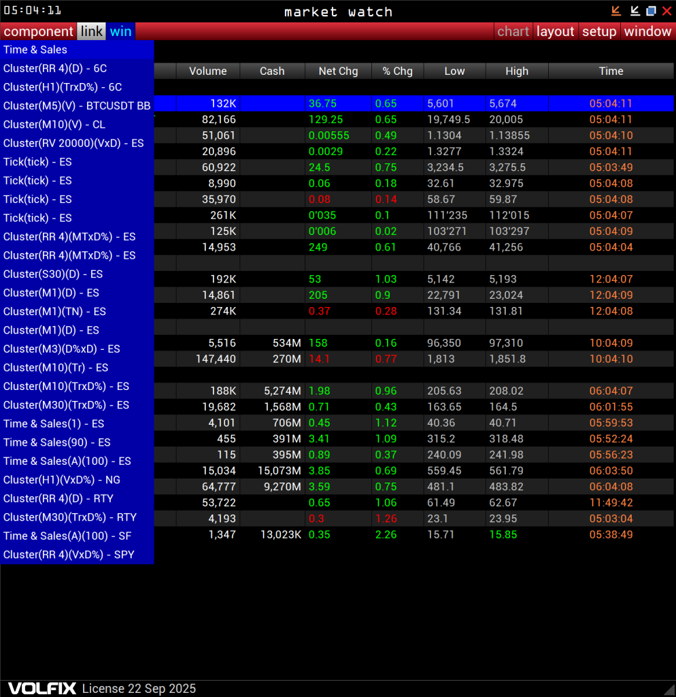Click the 0.00555 net change cell
This screenshot has height=697, width=676.
click(x=338, y=135)
